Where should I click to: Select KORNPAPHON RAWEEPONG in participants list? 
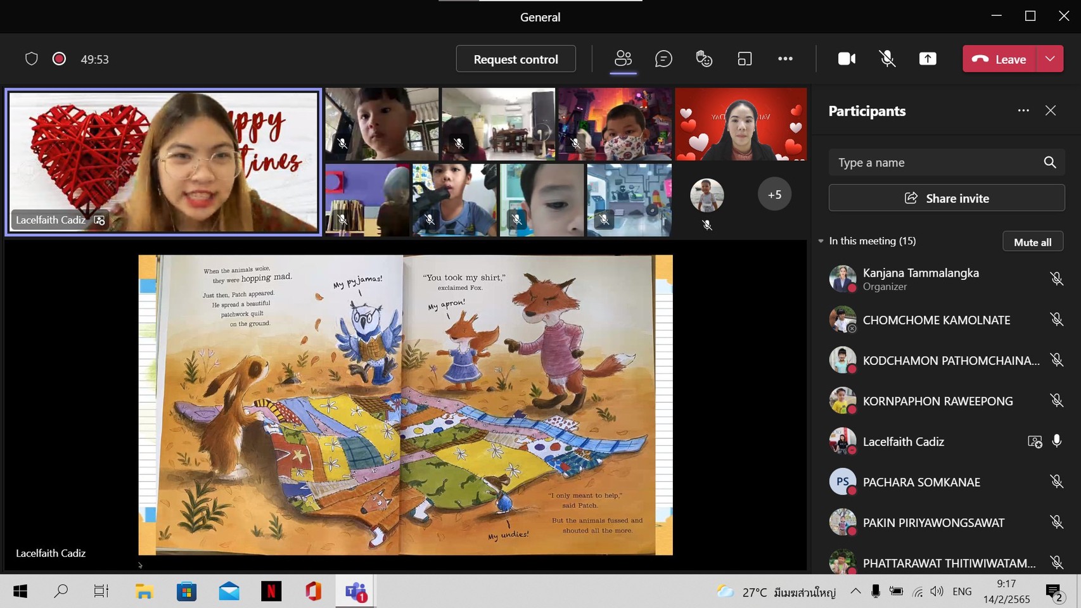(947, 401)
